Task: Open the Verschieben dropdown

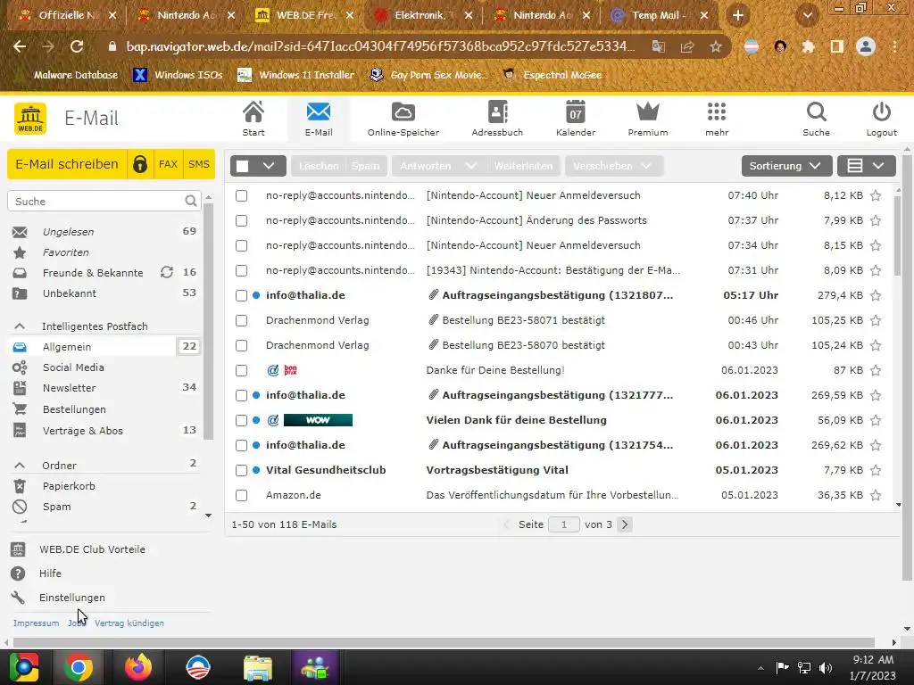Action: coord(612,166)
